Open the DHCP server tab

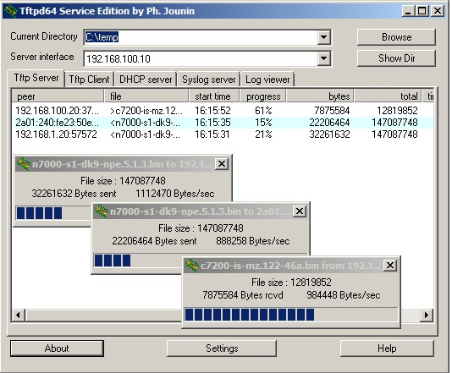coord(146,80)
